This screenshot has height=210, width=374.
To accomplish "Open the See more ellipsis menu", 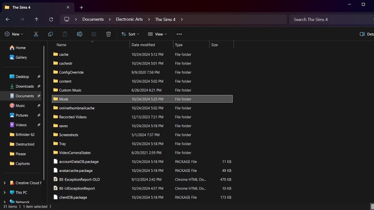I will (x=179, y=34).
